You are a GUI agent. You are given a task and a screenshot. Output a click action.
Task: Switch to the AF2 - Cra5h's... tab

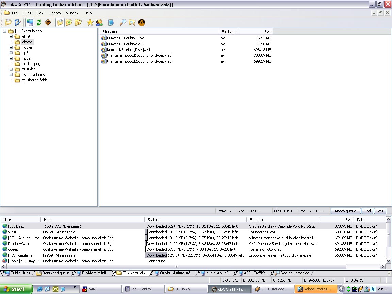point(253,273)
